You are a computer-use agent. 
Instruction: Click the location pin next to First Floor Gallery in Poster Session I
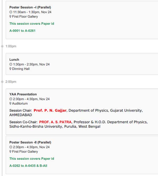(10, 17)
